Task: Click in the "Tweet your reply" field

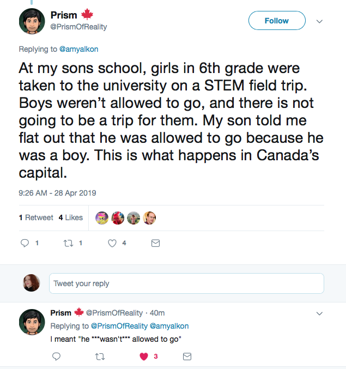Action: 186,283
